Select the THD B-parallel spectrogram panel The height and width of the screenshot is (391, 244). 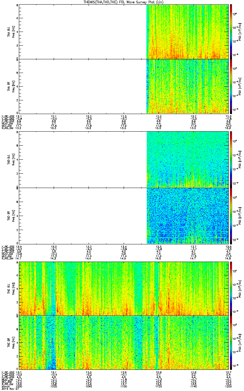(124, 215)
